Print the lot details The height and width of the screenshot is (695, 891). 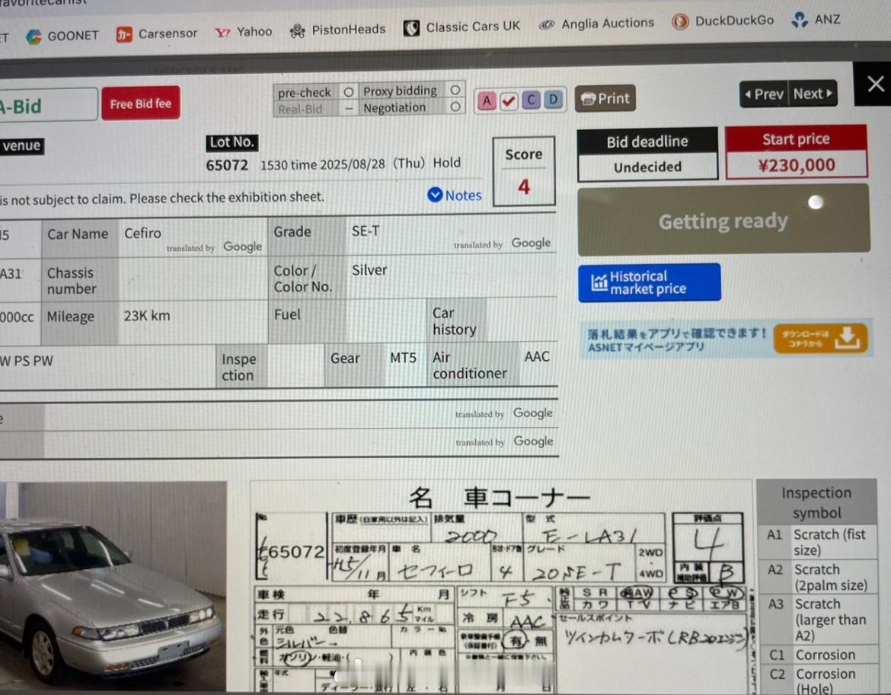pos(605,99)
